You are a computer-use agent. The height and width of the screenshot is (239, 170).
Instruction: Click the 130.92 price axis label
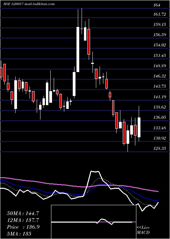[x=159, y=138]
